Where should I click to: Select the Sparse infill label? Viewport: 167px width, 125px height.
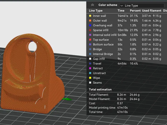pos(101,30)
